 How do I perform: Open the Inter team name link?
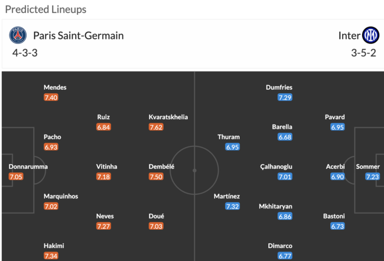349,35
